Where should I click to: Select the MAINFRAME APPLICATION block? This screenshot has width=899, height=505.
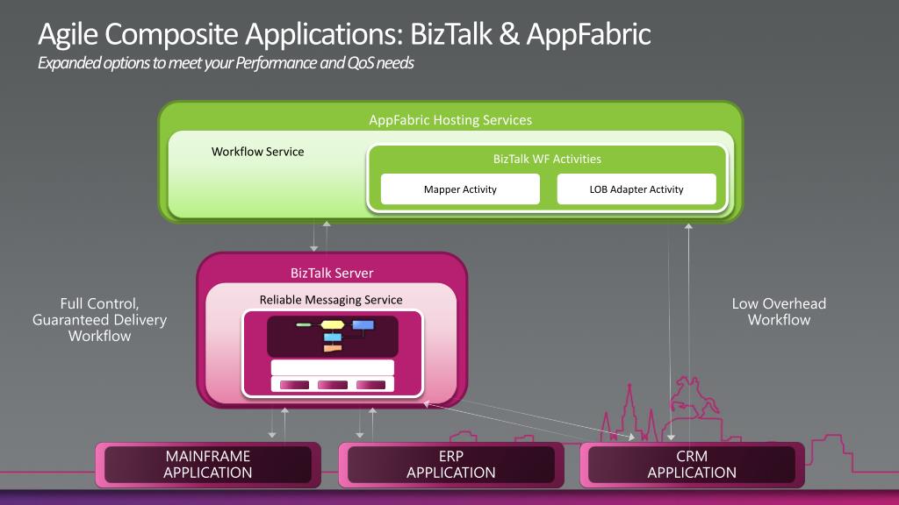207,465
